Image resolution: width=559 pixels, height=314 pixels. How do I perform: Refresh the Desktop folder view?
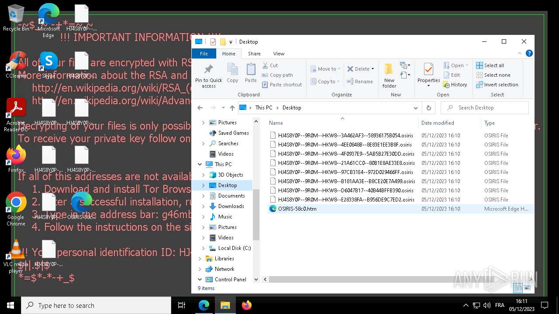(428, 108)
